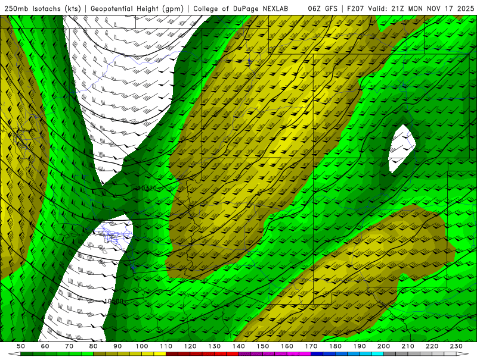Click the 10500 height contour label

tap(113, 301)
